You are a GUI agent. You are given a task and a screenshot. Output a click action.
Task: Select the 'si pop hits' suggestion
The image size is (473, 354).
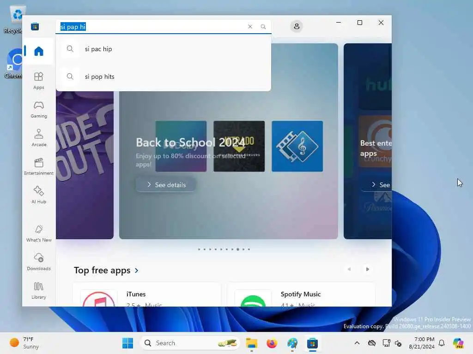(164, 77)
